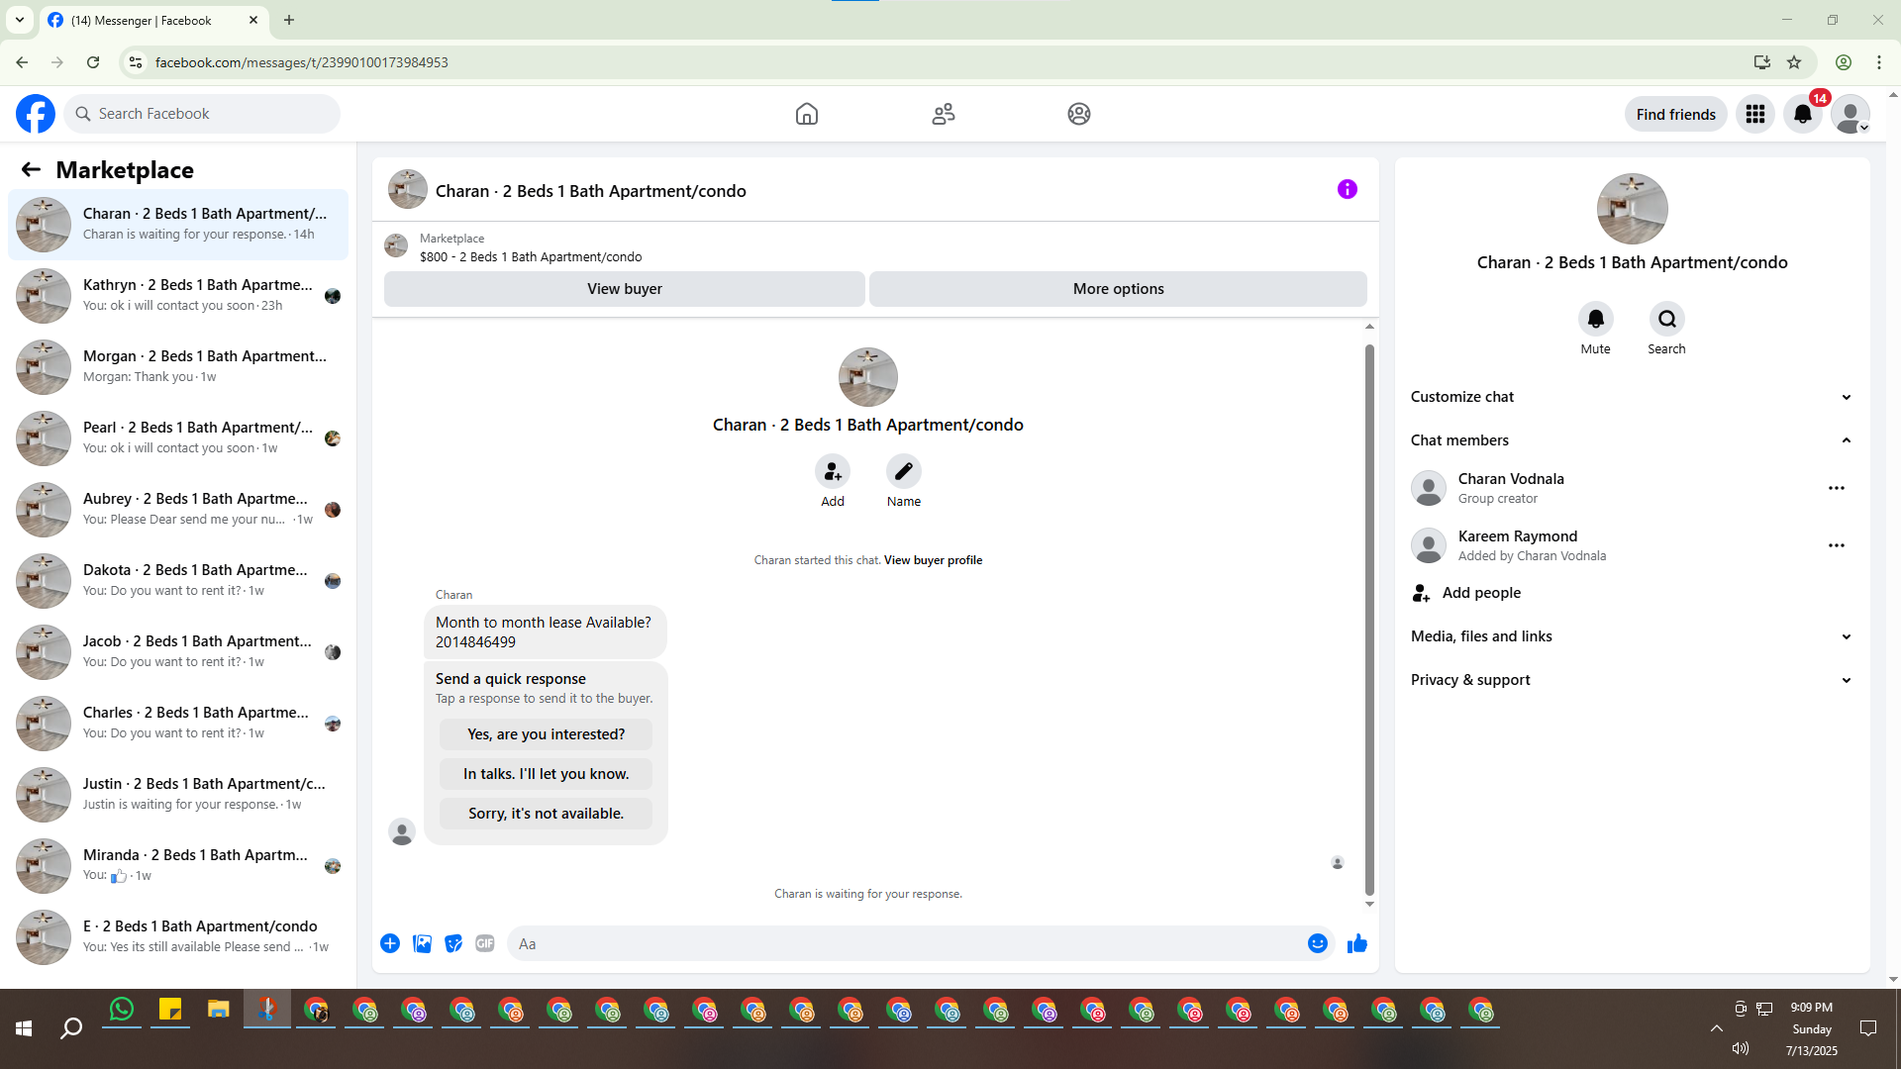Click the purple conversation info icon
Screen dimensions: 1901x1069
(x=1347, y=189)
